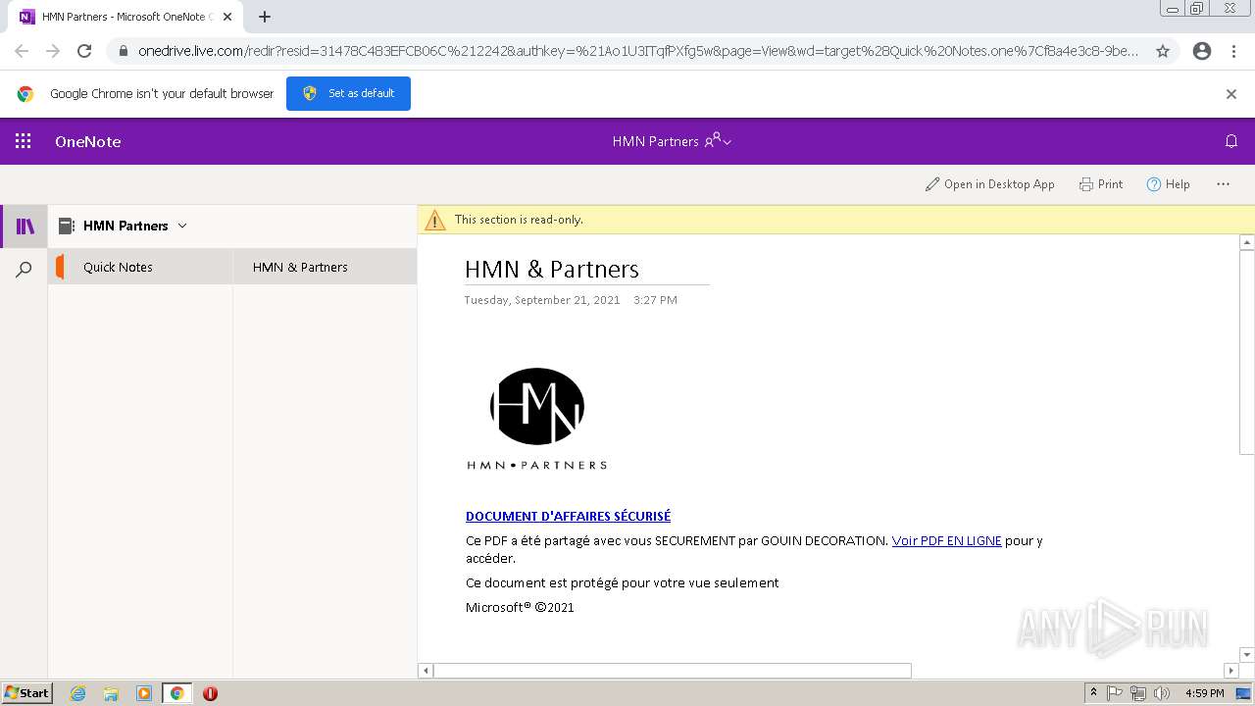Click the Microsoft ©2021 text
Image resolution: width=1255 pixels, height=706 pixels.
coord(520,607)
